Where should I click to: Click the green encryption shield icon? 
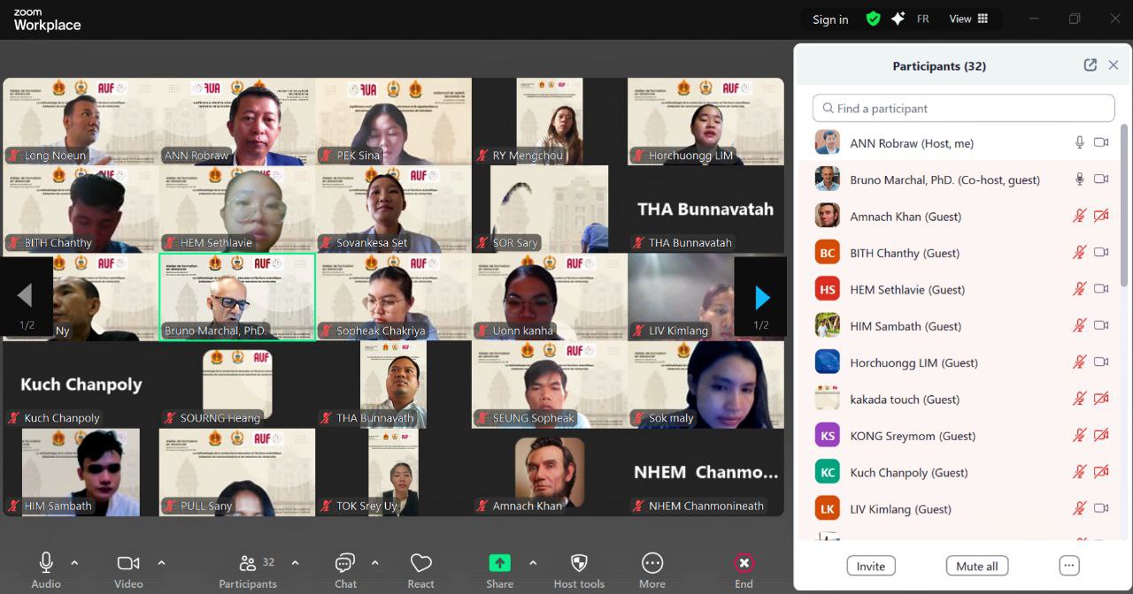873,19
